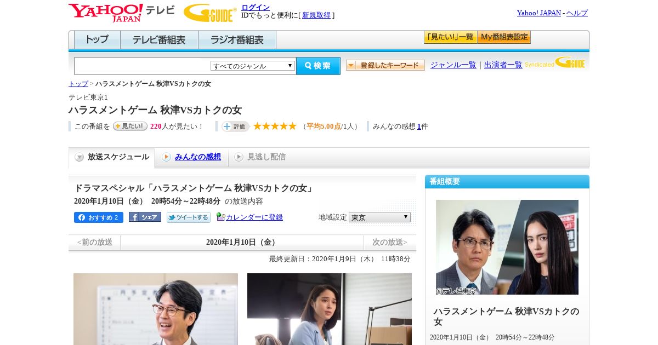Viewport: 658px width, 345px height.
Task: Open the Yahoo! JAPAN link at top right
Action: 539,13
